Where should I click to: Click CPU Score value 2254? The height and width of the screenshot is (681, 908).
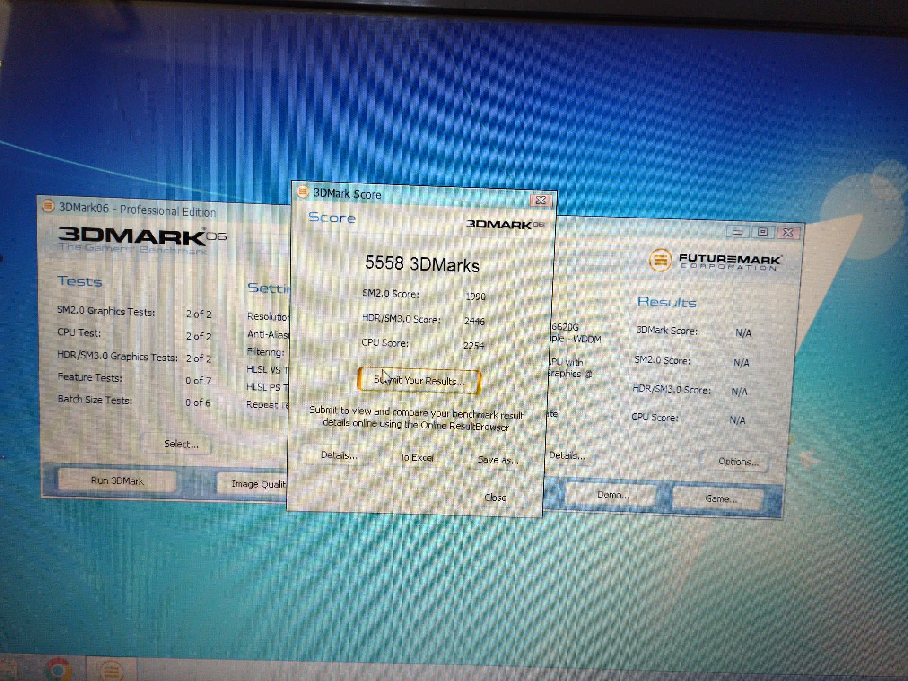(473, 346)
